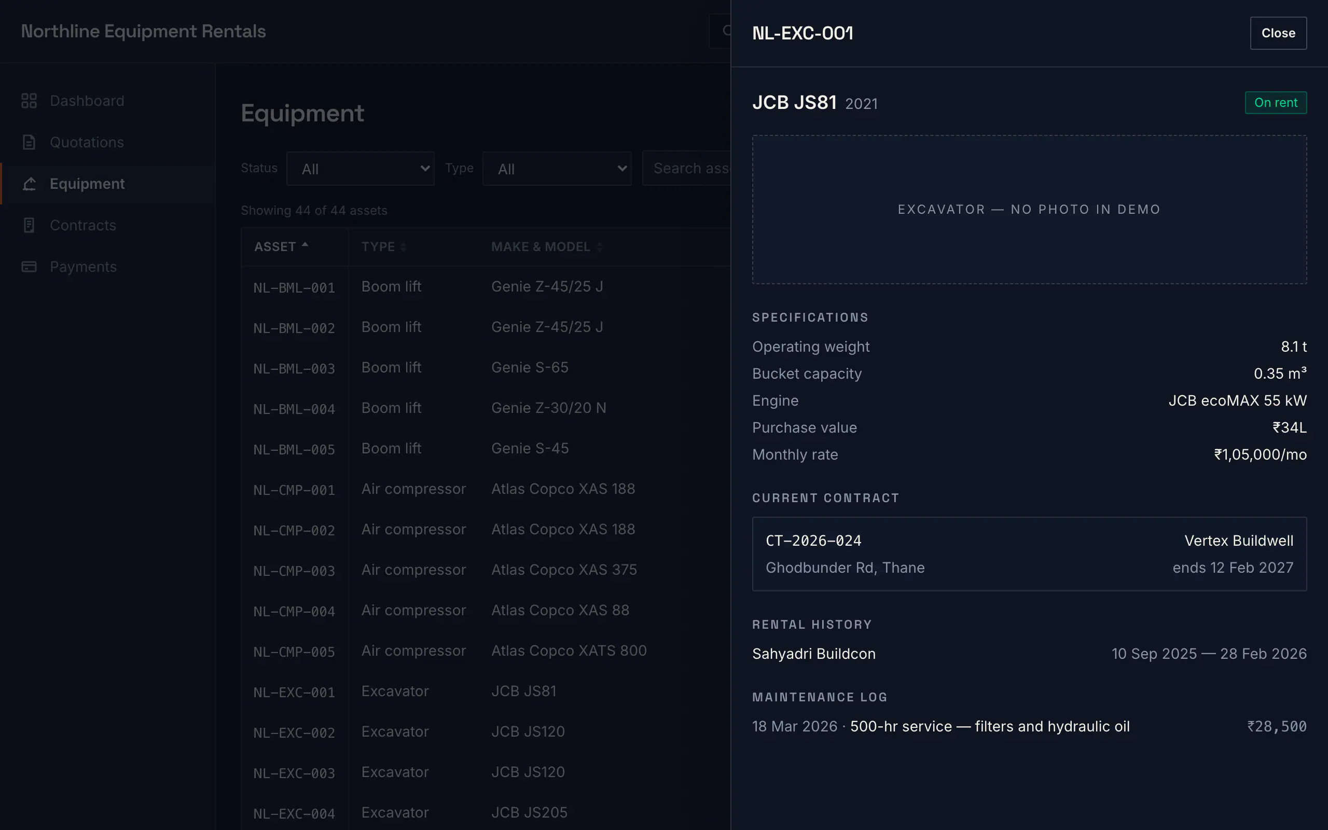Click the ₹1,05,000/mo monthly rate value
Viewport: 1328px width, 830px height.
click(x=1261, y=454)
